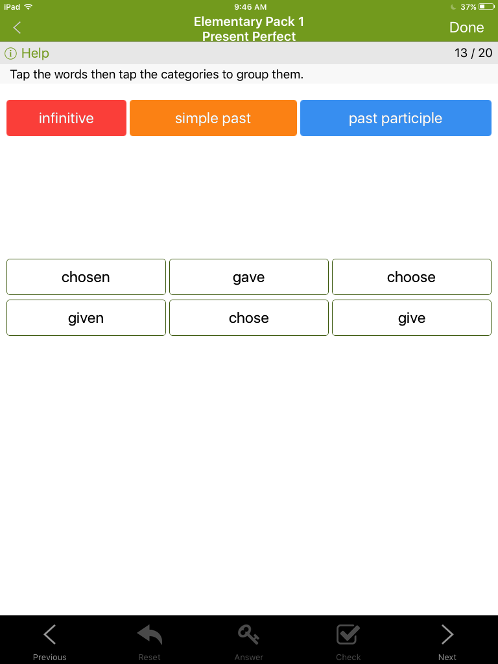Pick the word "given"

click(86, 318)
